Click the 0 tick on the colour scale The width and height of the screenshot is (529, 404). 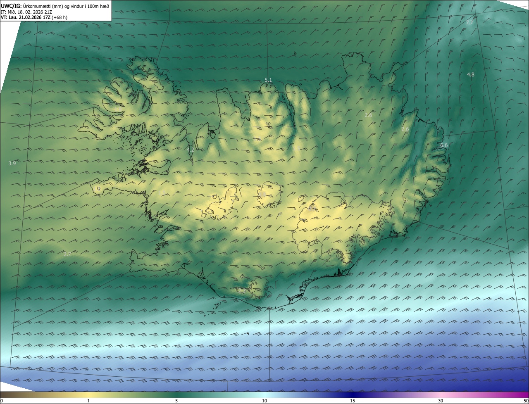pos(2,401)
